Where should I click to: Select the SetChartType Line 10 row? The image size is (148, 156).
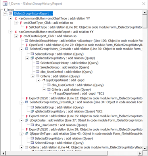click(x=86, y=27)
